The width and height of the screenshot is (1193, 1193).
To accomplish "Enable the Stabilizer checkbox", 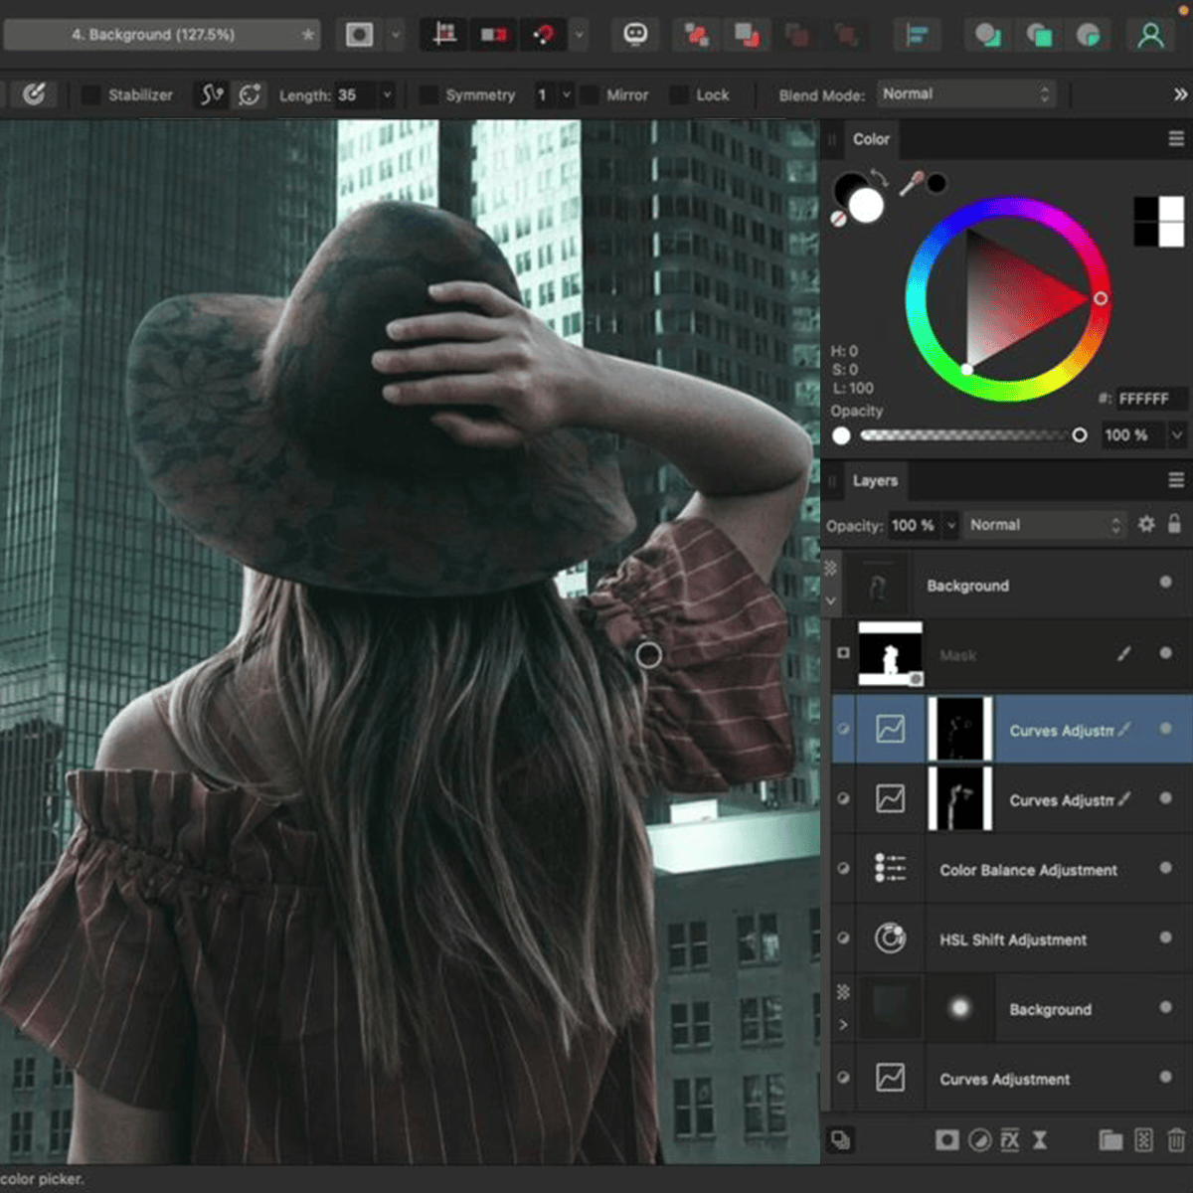I will (90, 95).
